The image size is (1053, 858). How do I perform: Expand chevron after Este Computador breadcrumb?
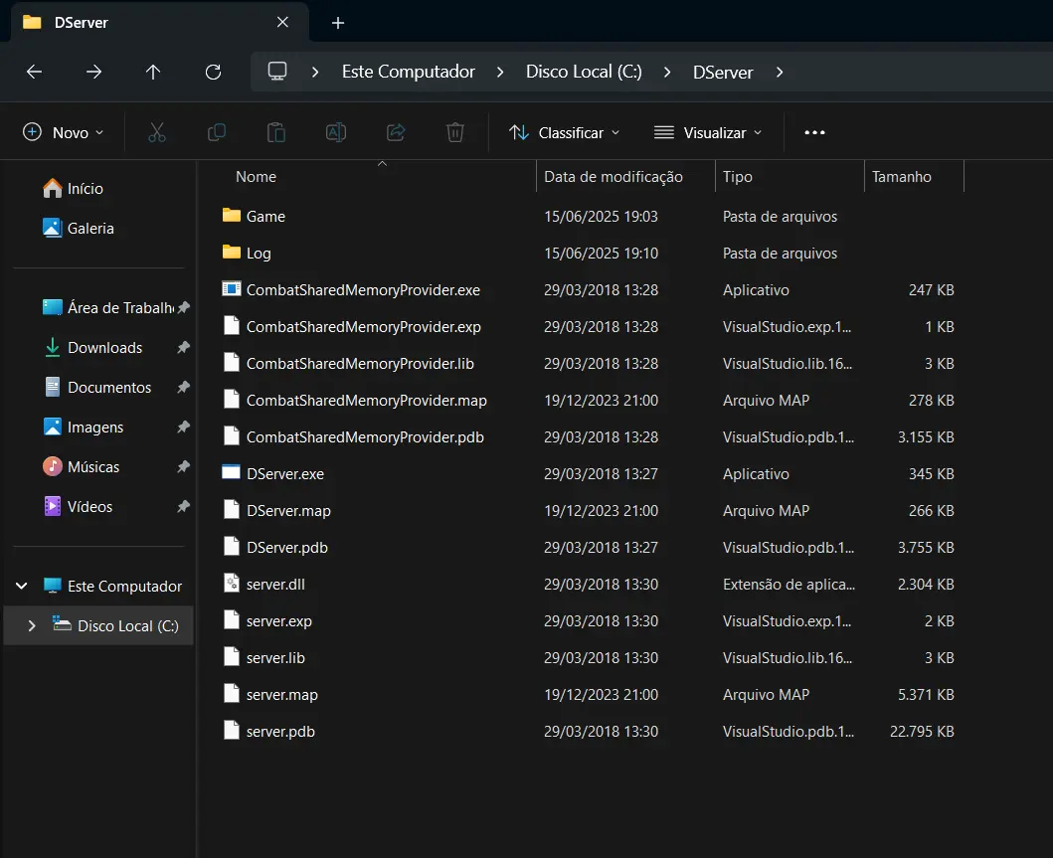coord(499,72)
